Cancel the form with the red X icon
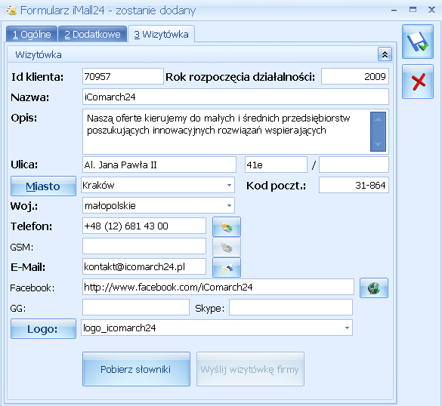 (x=418, y=82)
